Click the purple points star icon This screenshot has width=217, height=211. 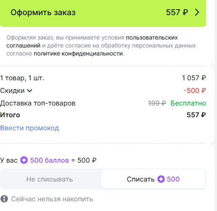24,160
